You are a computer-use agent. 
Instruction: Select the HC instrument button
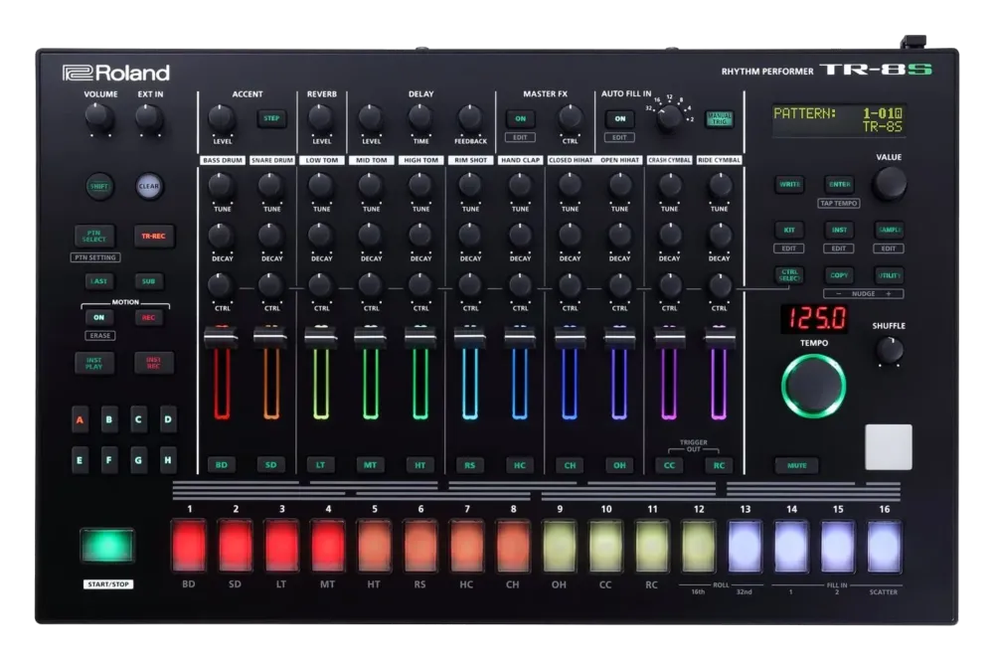coord(519,465)
